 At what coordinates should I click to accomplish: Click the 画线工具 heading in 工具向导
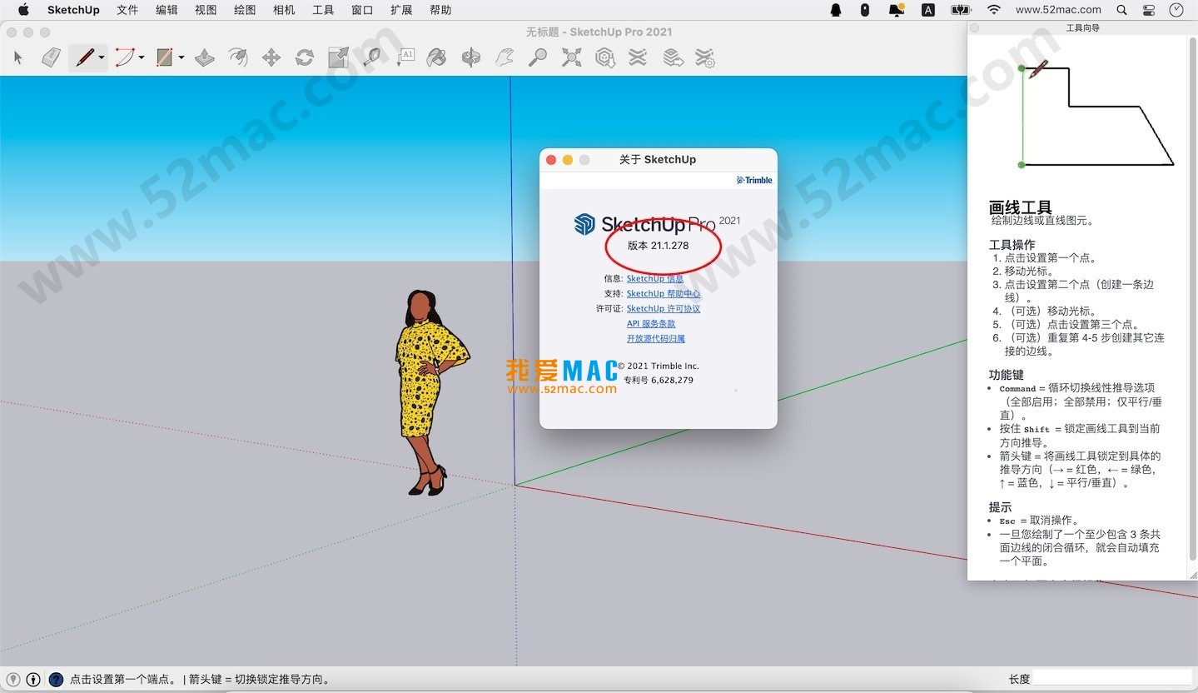point(1021,207)
